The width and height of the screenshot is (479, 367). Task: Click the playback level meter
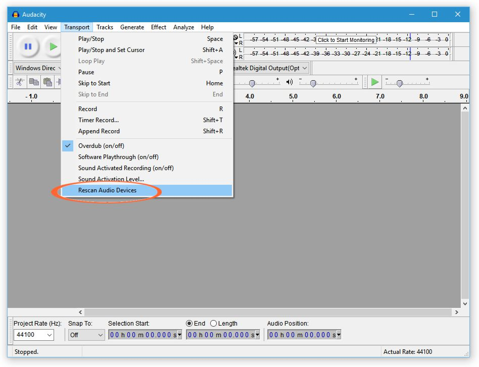point(347,54)
